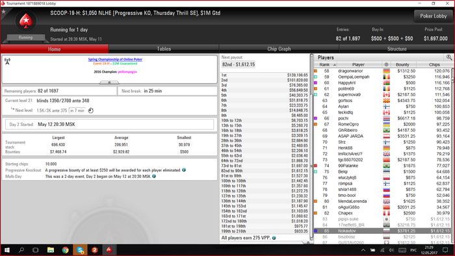
Task: Open the Chip Graph tab
Action: (x=279, y=49)
